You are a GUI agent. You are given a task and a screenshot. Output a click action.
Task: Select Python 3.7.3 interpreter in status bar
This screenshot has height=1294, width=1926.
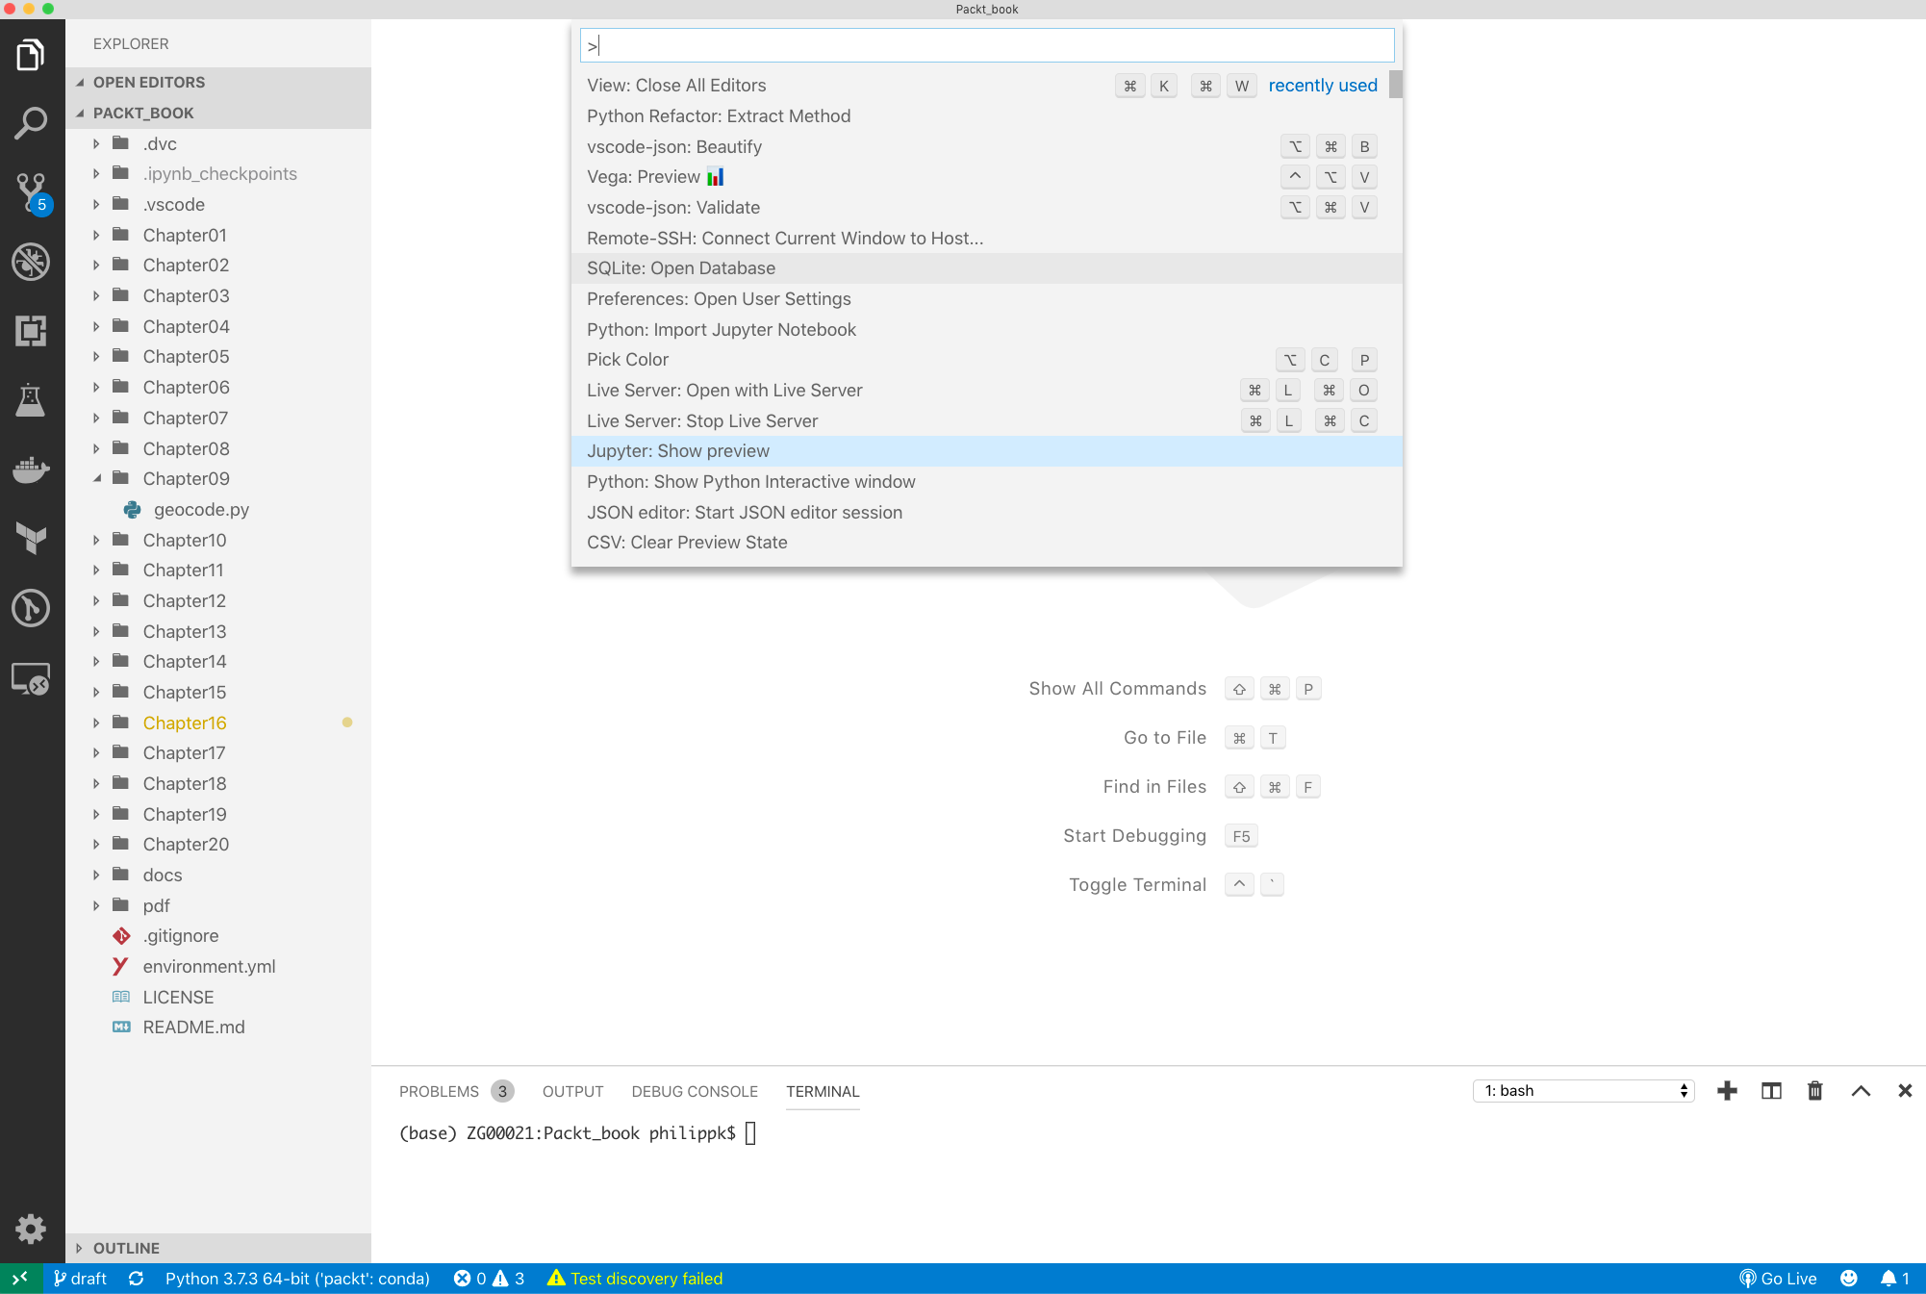pos(297,1279)
